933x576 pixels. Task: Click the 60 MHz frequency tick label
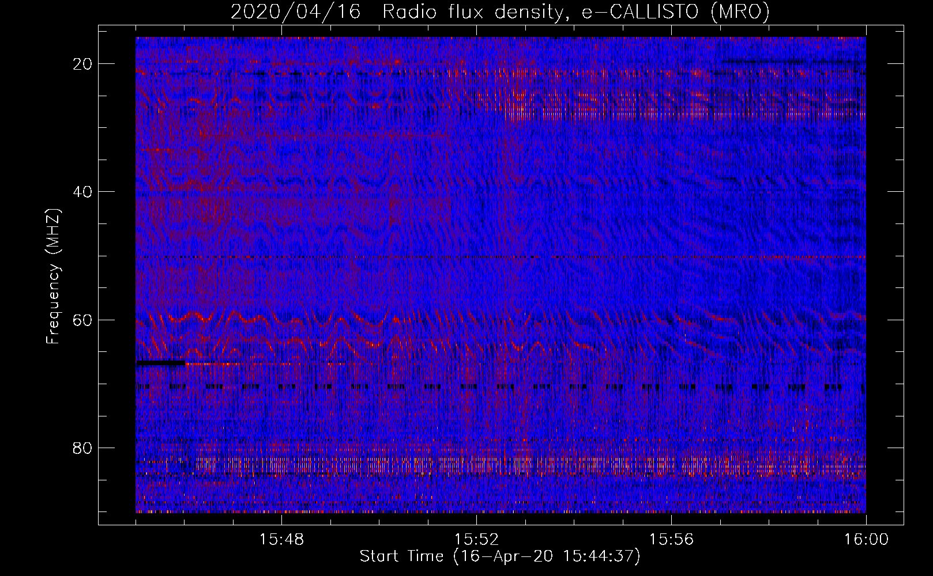[83, 320]
